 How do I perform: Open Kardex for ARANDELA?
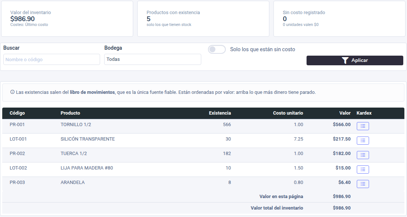pyautogui.click(x=363, y=184)
